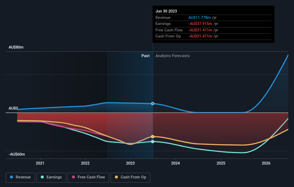Click the Cash From Op data point marker at Jun 2023
This screenshot has width=294, height=187.
pyautogui.click(x=153, y=137)
